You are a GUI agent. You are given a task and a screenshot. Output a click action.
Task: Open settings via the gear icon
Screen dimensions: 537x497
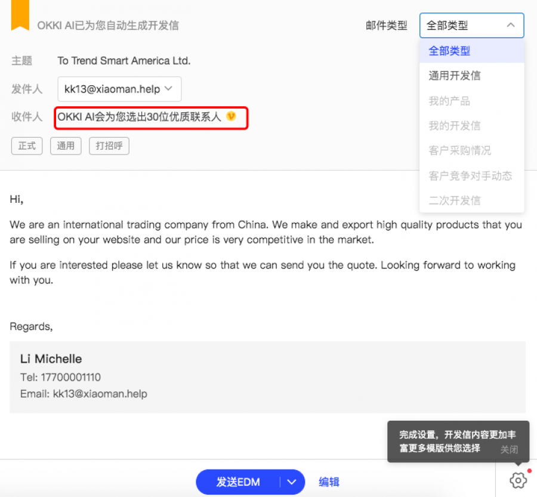(x=518, y=480)
